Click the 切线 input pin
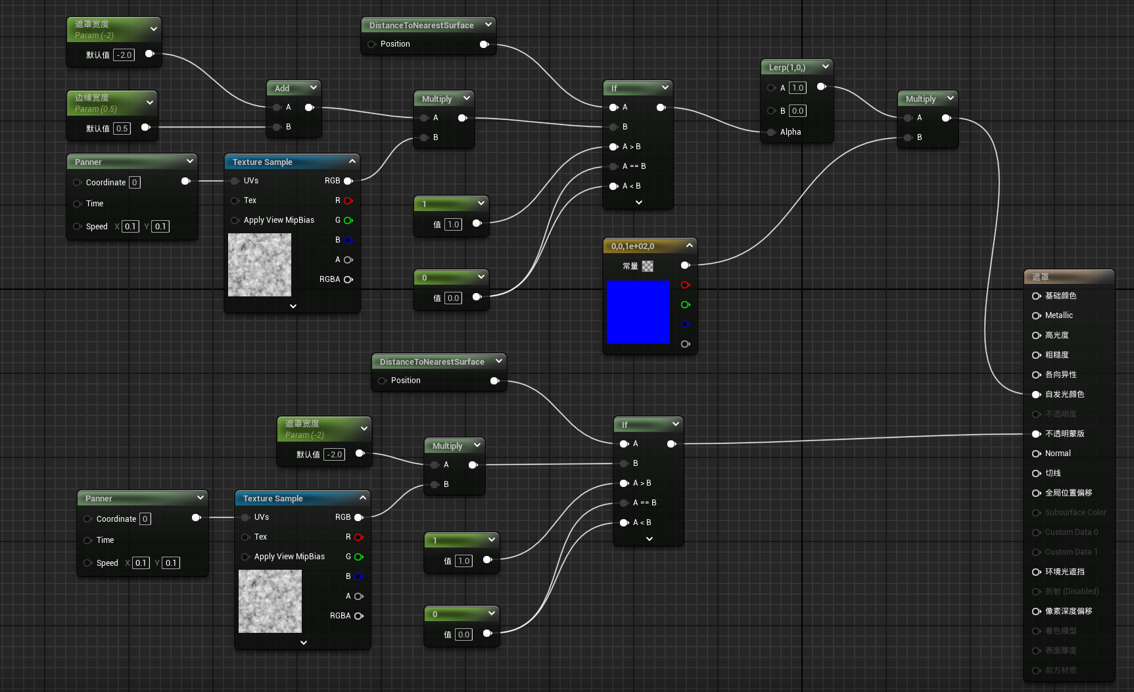1134x692 pixels. pyautogui.click(x=1037, y=473)
